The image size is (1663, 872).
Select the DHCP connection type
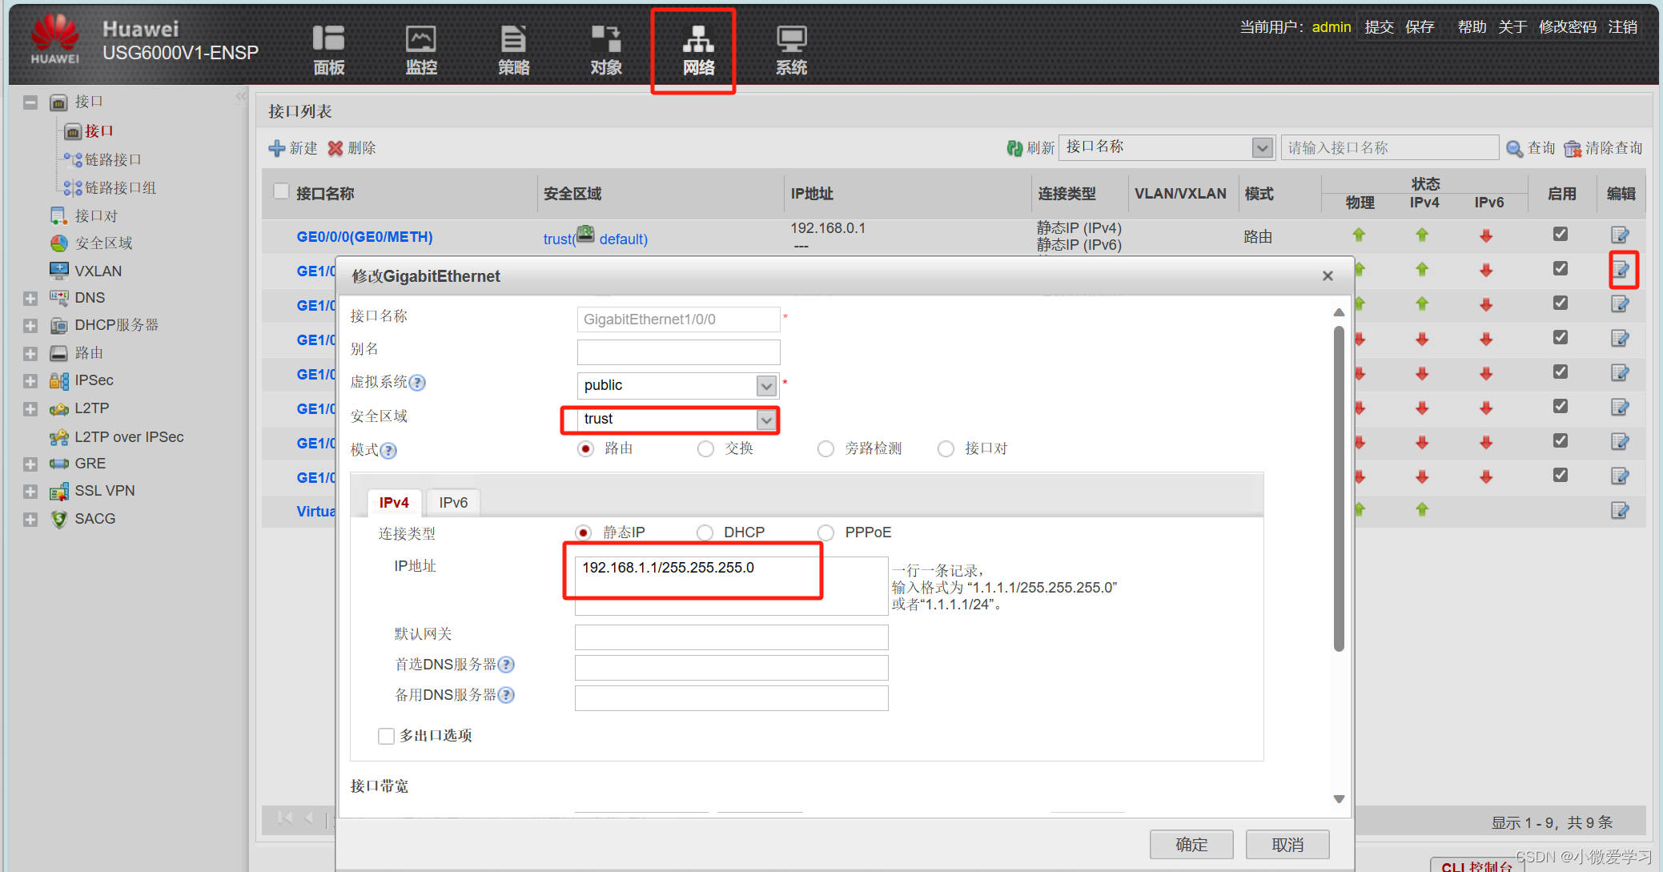705,532
